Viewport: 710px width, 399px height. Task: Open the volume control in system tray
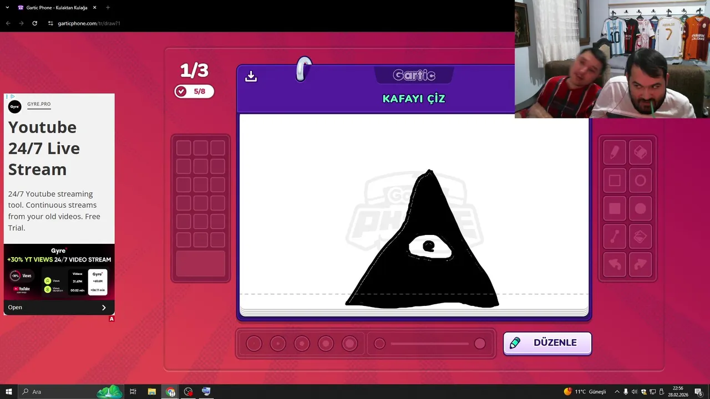tap(635, 392)
